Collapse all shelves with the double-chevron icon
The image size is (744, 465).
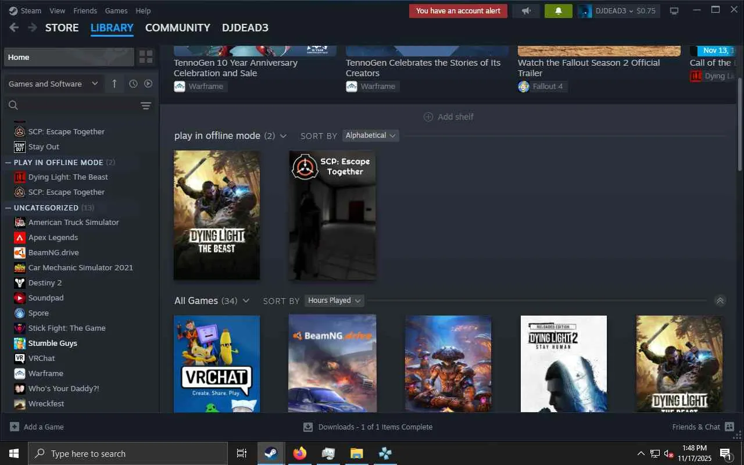(720, 301)
